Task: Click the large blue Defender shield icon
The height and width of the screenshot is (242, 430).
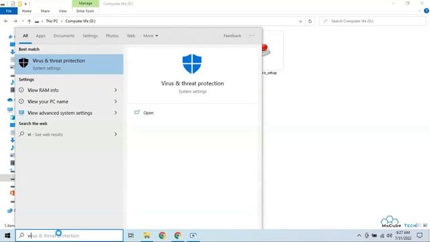Action: pos(192,64)
